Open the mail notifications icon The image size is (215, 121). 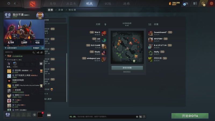click(185, 4)
